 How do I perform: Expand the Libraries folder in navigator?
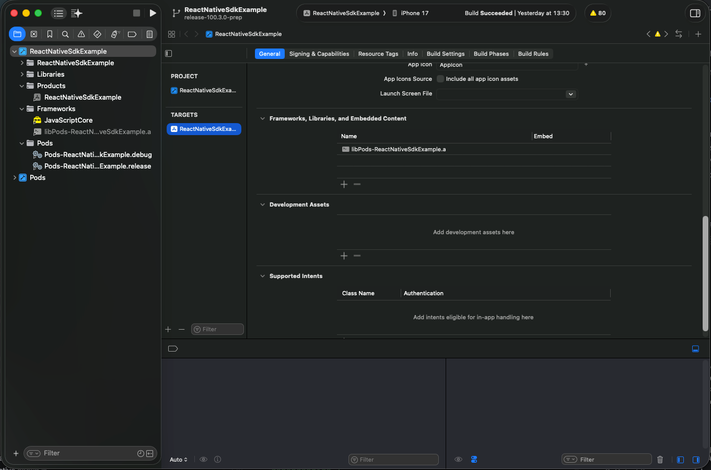pos(22,74)
